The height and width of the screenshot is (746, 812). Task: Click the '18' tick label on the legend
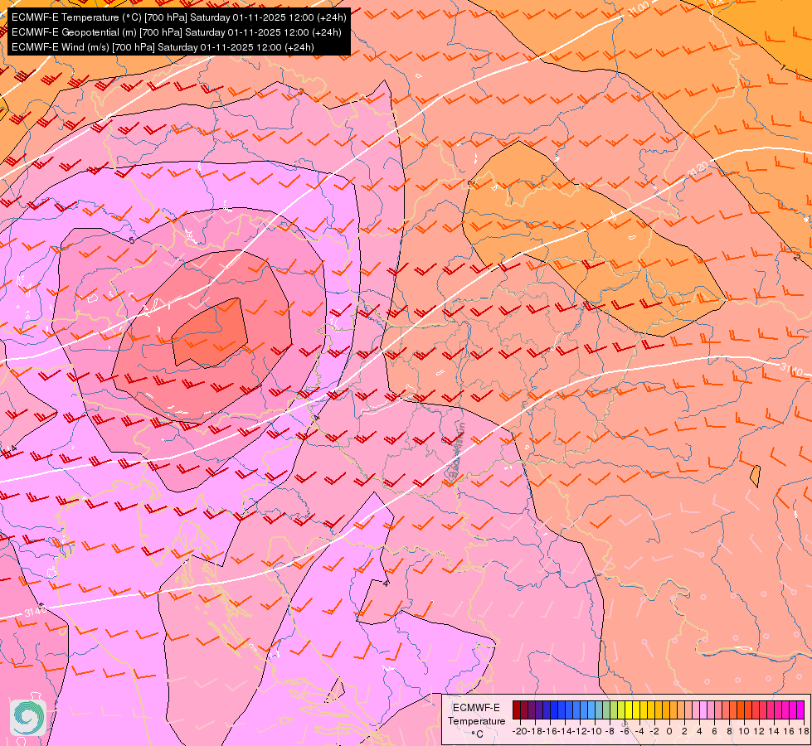[804, 731]
